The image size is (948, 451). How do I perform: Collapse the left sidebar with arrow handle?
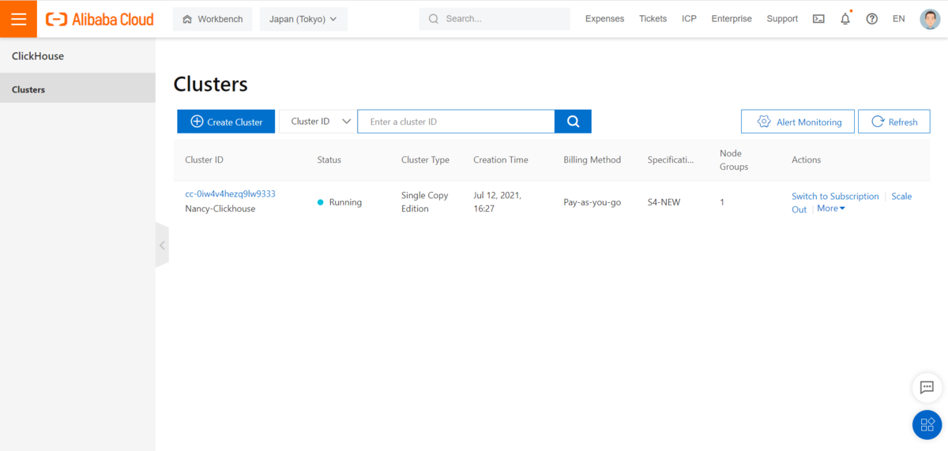(162, 245)
